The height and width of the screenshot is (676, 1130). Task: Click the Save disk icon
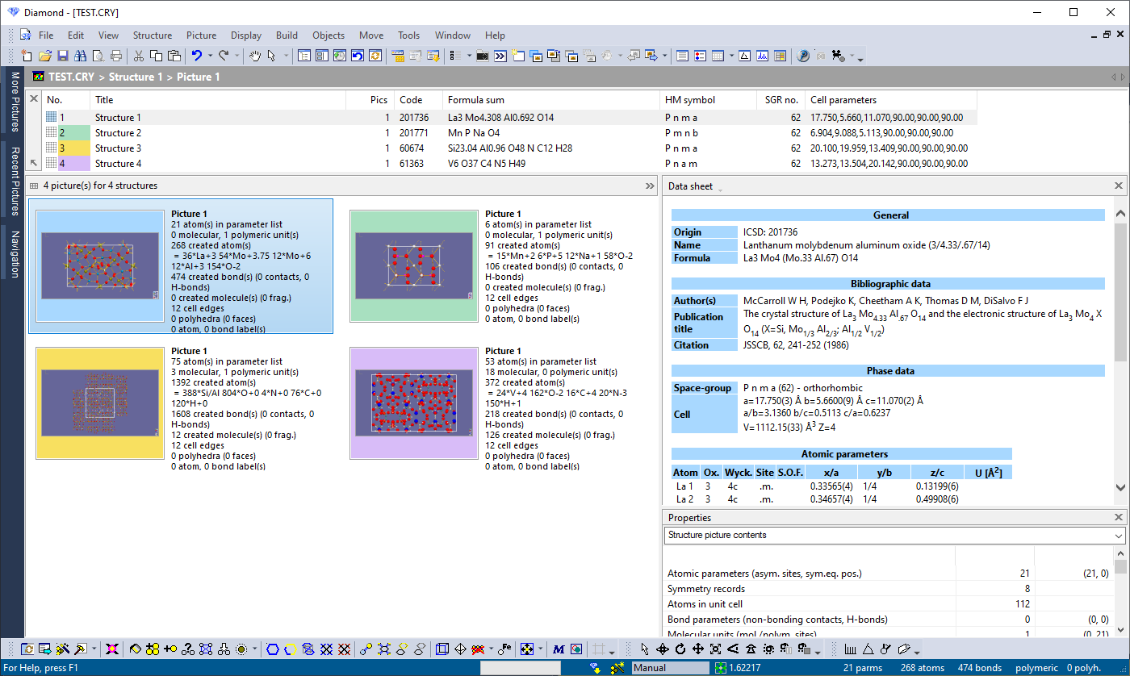coord(62,56)
